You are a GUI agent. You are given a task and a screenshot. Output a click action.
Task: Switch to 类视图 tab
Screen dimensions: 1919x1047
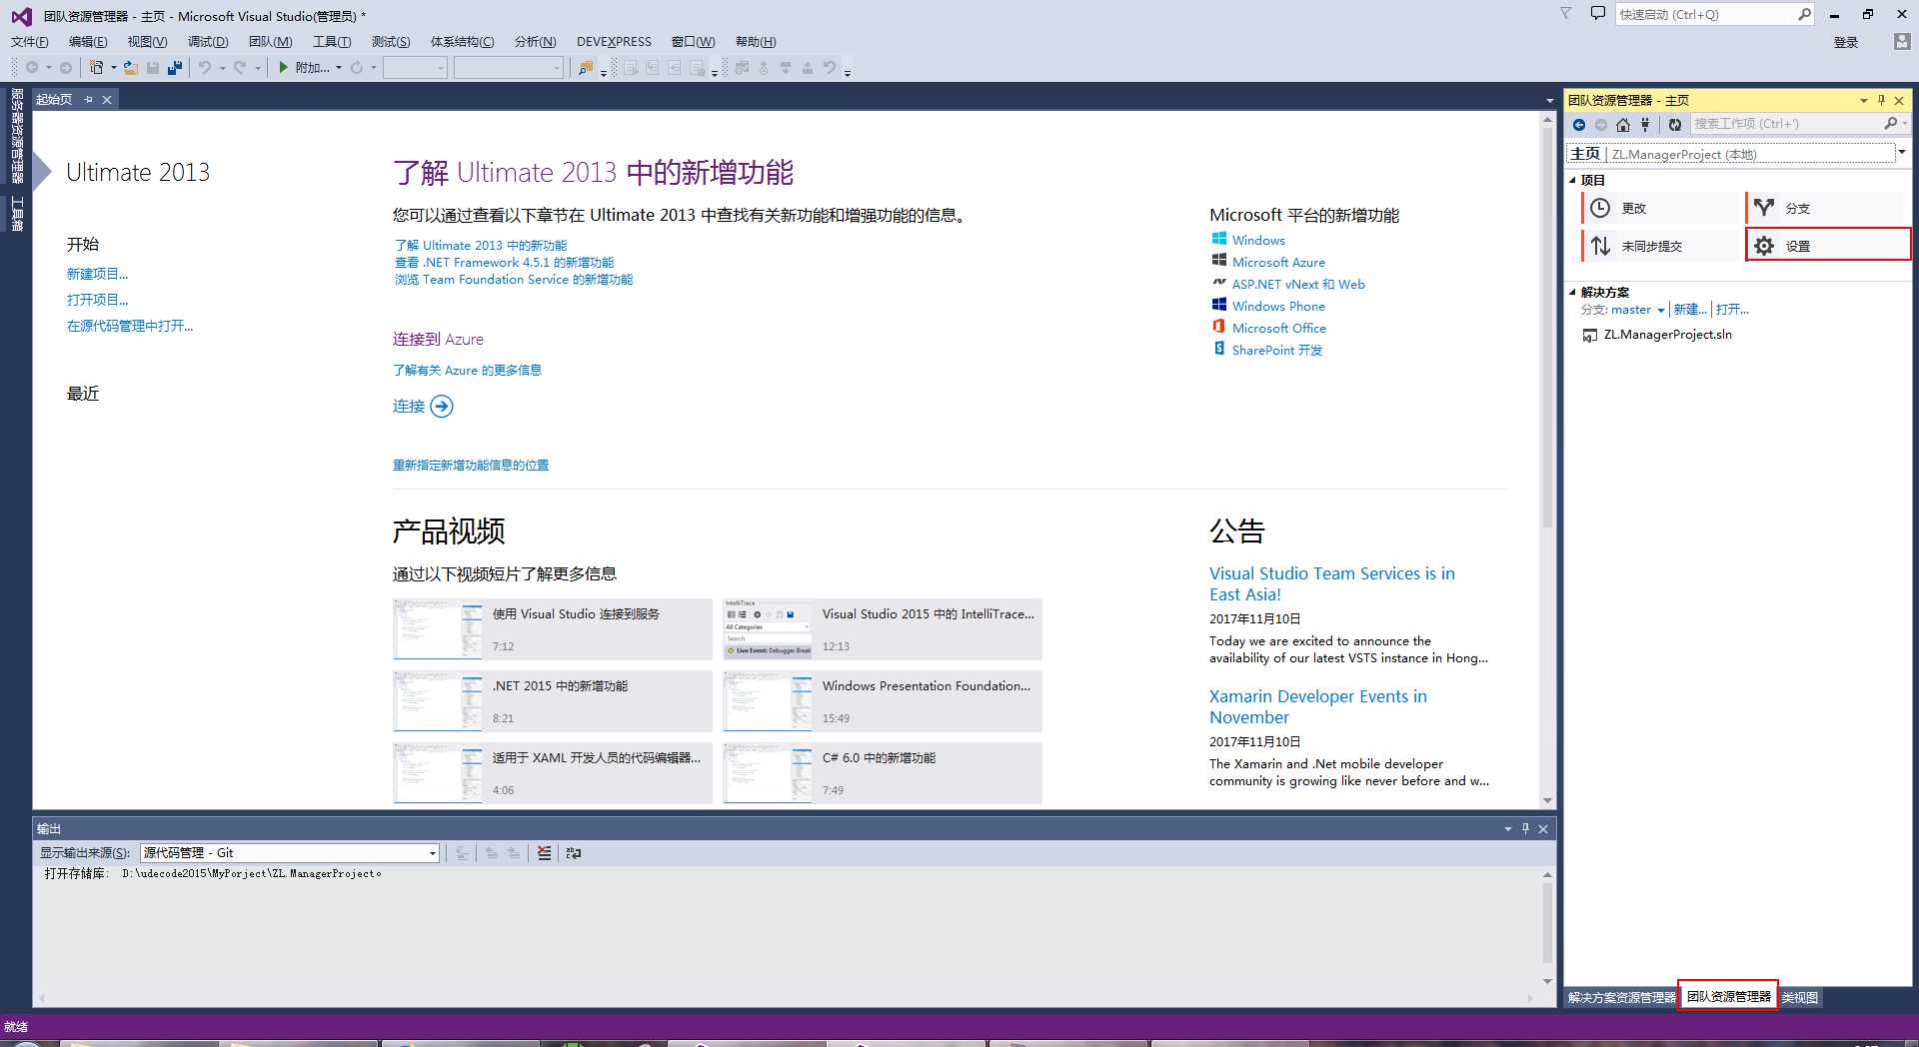click(1800, 997)
